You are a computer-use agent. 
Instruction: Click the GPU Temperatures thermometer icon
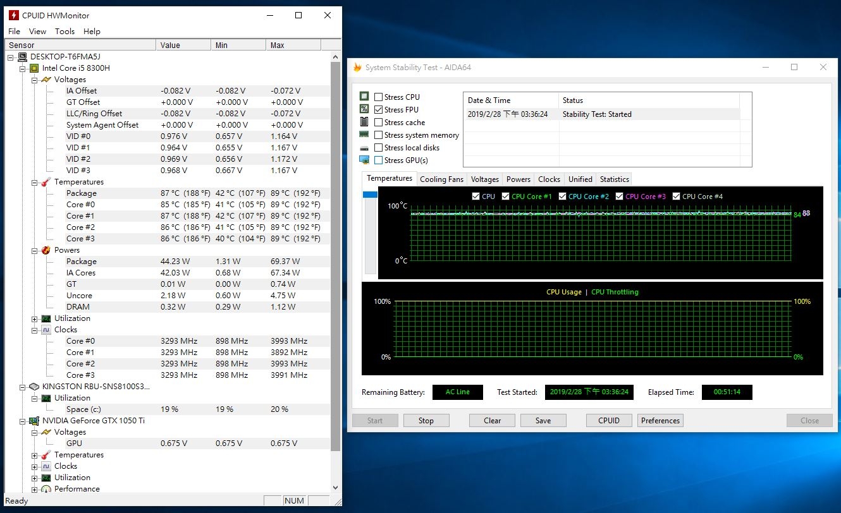pyautogui.click(x=46, y=455)
